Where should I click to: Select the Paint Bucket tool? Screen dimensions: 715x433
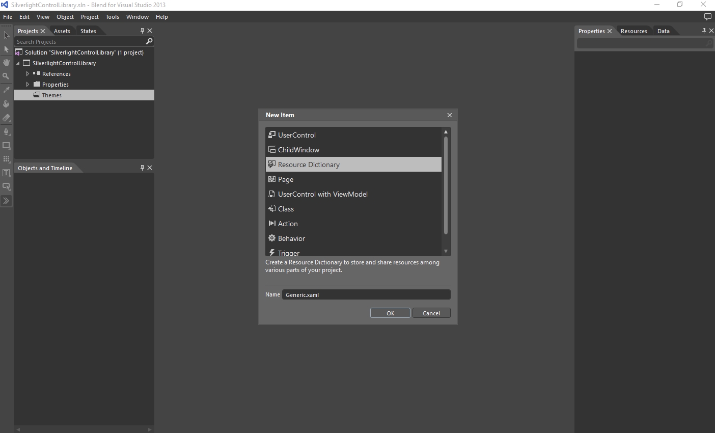coord(6,104)
